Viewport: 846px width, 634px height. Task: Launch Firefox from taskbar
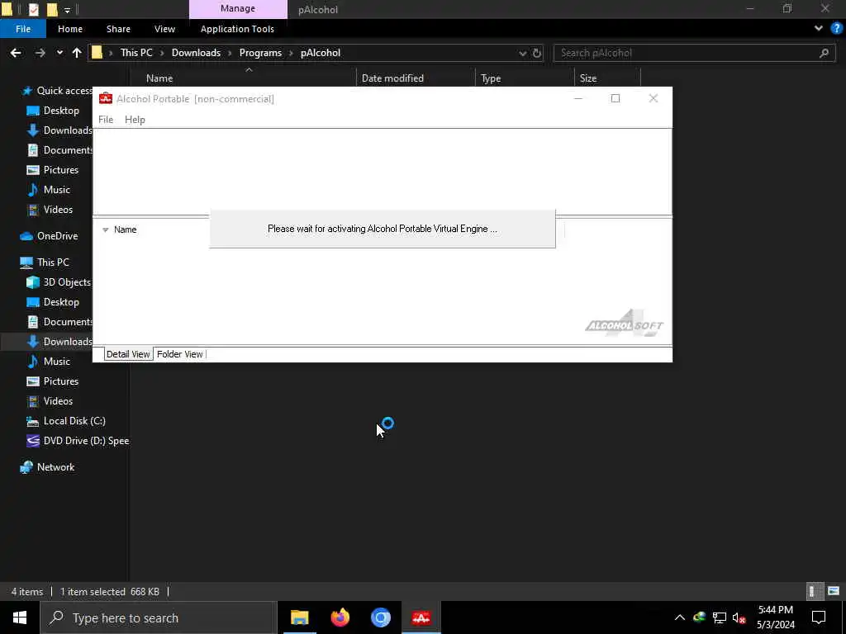click(340, 617)
